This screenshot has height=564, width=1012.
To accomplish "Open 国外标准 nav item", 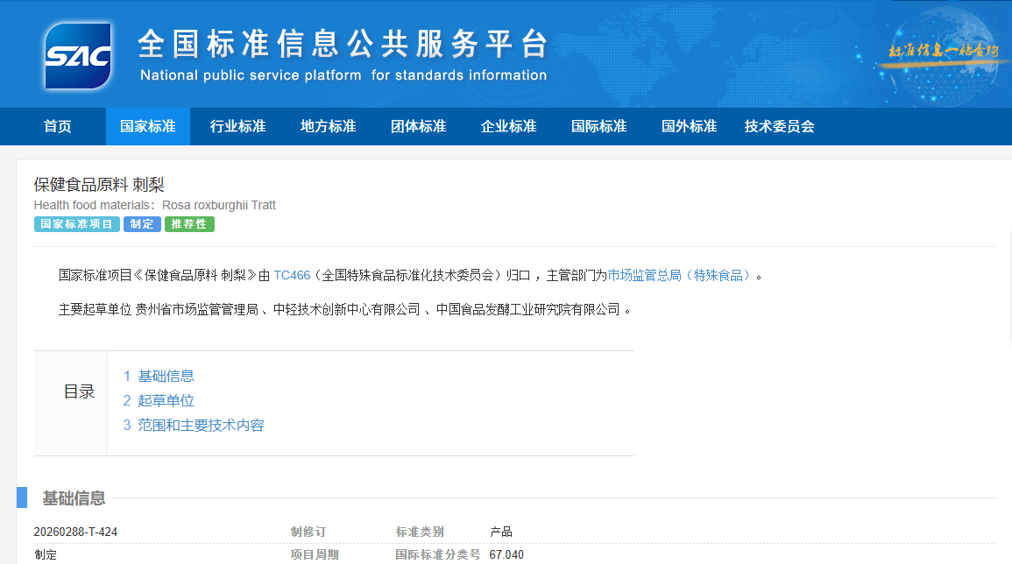I will pyautogui.click(x=690, y=126).
